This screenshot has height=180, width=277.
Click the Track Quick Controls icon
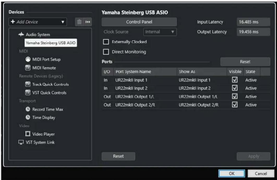(28, 84)
